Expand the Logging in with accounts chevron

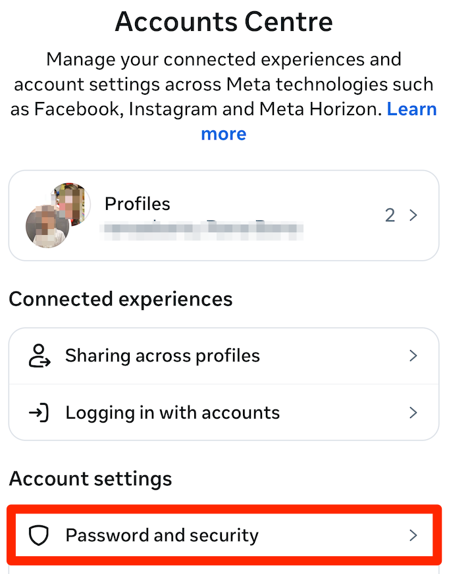413,413
